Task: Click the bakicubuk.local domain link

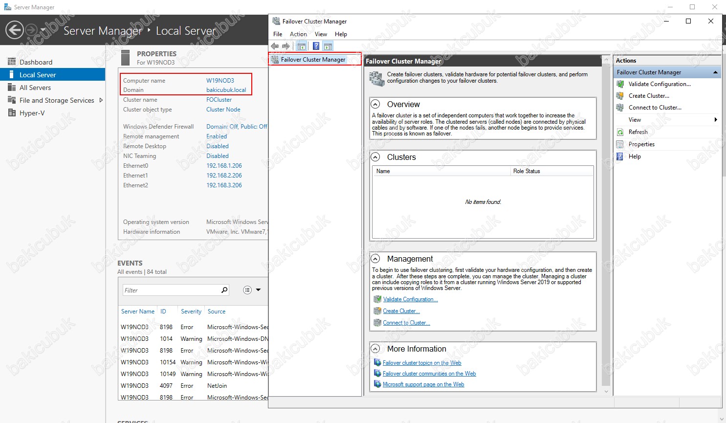Action: tap(226, 90)
